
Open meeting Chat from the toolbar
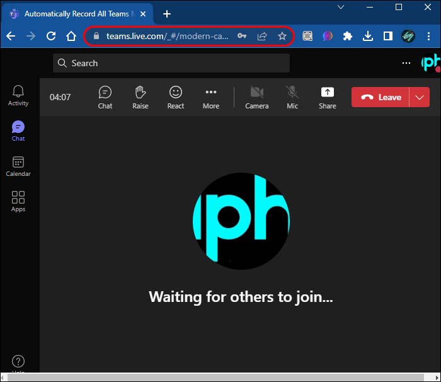pos(105,98)
